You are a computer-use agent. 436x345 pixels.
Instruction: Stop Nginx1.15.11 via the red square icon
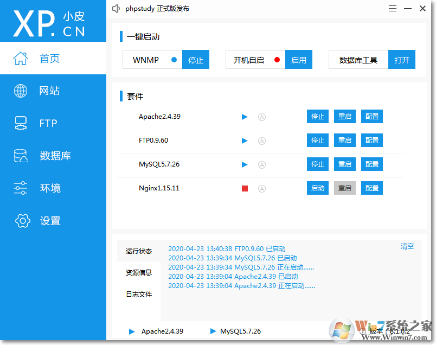(x=245, y=188)
